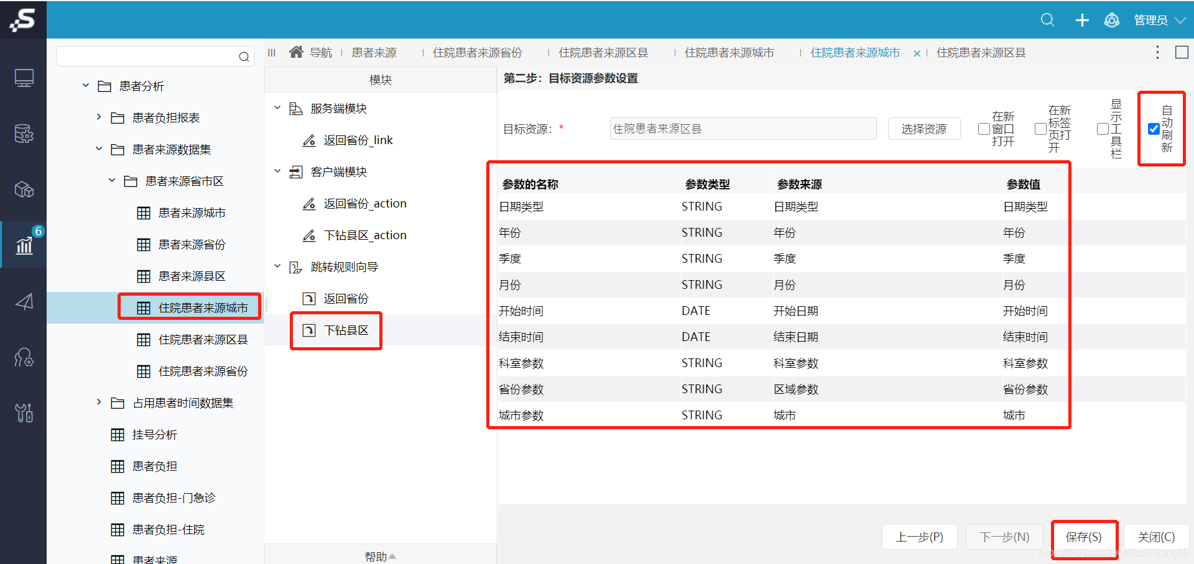This screenshot has width=1194, height=564.
Task: Select the 返回省份 jump rule item
Action: click(x=346, y=299)
